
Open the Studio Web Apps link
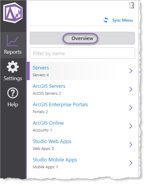click(x=52, y=142)
